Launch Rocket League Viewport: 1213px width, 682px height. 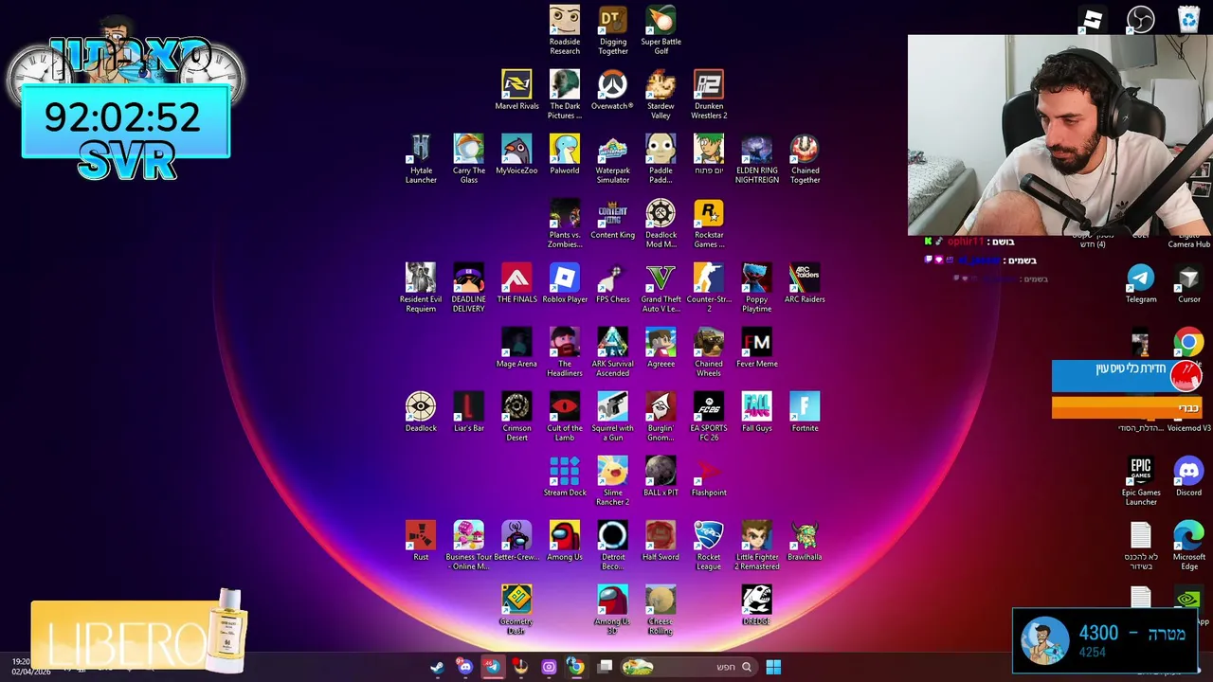(x=709, y=546)
